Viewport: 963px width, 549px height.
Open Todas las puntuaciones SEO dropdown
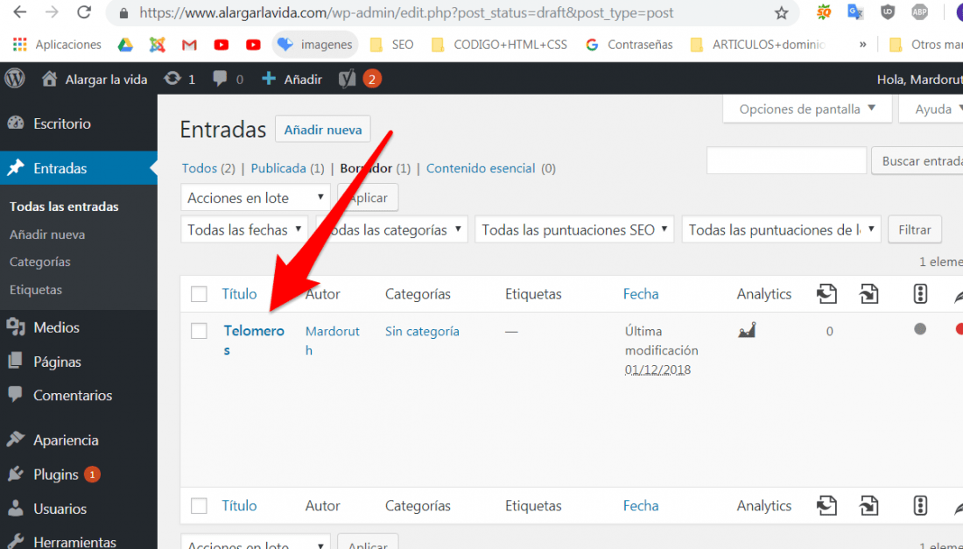pos(574,229)
